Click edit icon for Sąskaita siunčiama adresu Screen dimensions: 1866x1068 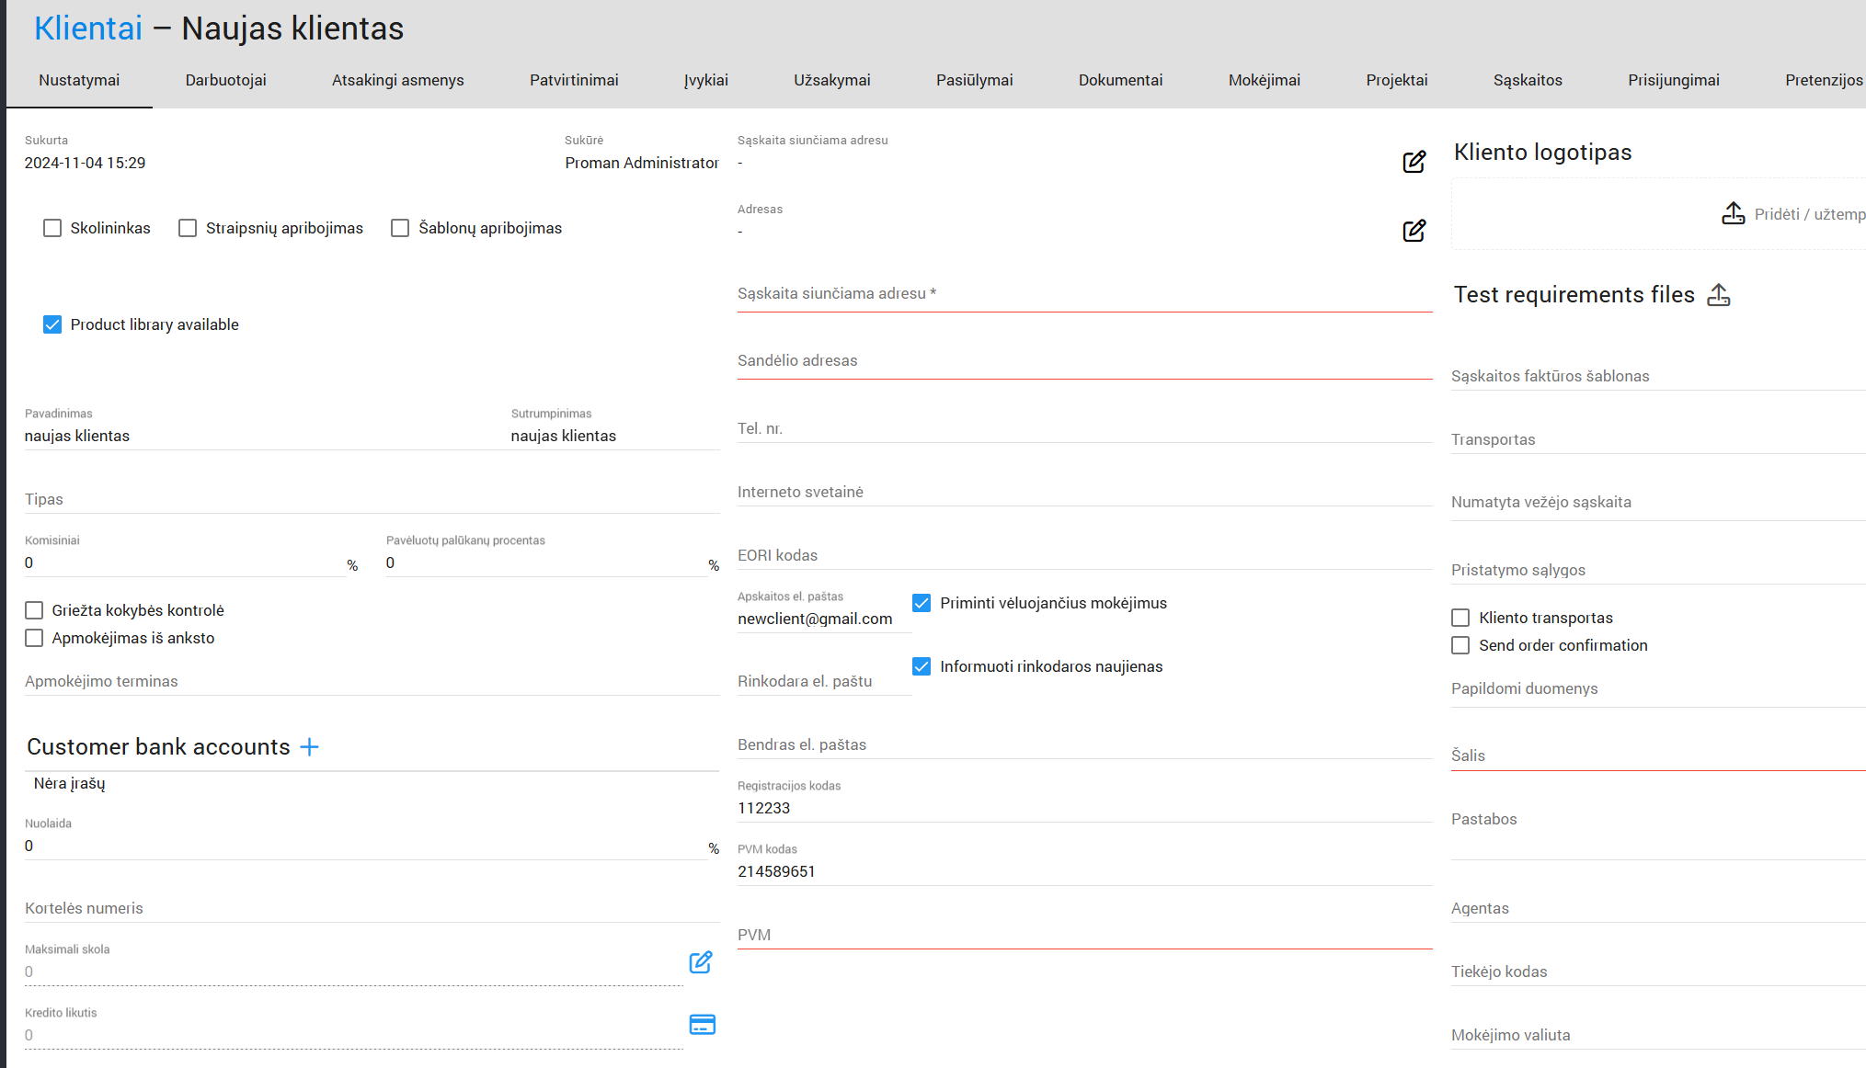click(x=1414, y=162)
